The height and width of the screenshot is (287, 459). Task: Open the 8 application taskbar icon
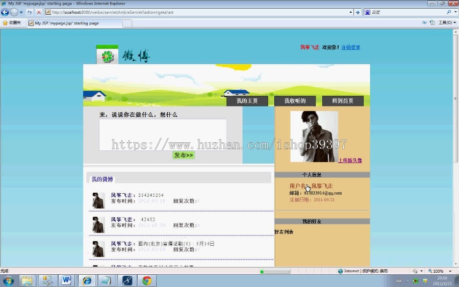pos(127,281)
